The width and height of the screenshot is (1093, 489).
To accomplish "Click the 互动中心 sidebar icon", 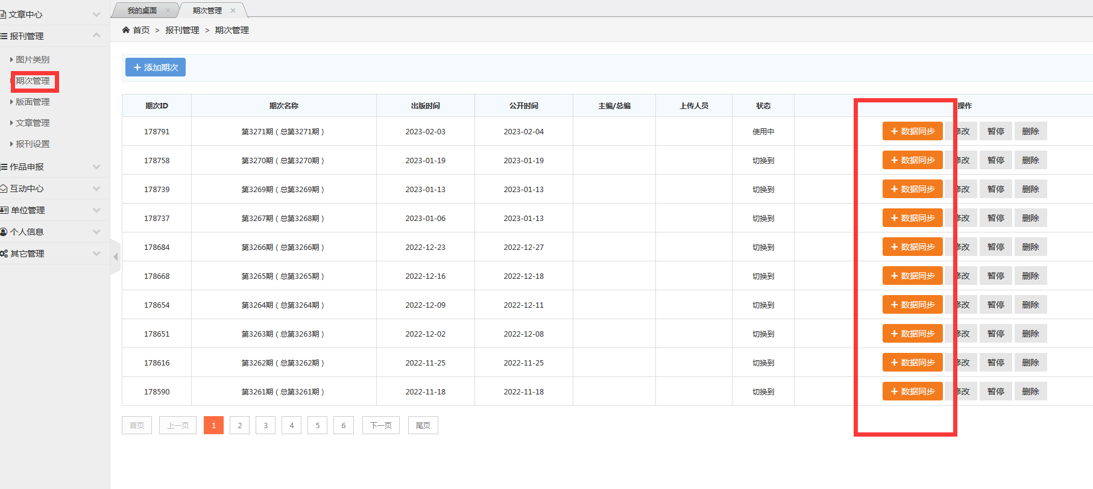I will click(4, 188).
